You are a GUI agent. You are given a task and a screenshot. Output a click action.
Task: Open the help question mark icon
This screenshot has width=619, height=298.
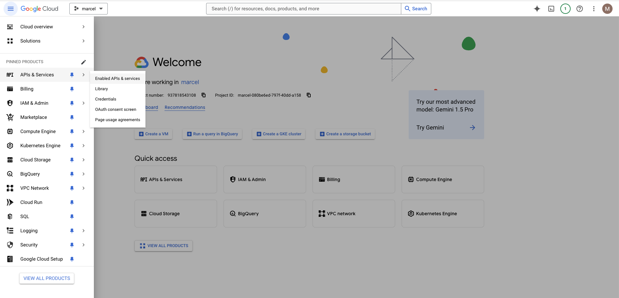coord(580,9)
